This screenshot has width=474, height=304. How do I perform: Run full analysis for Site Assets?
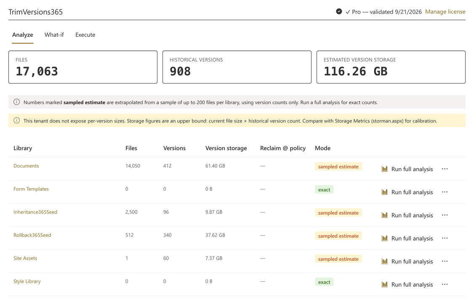(x=407, y=261)
